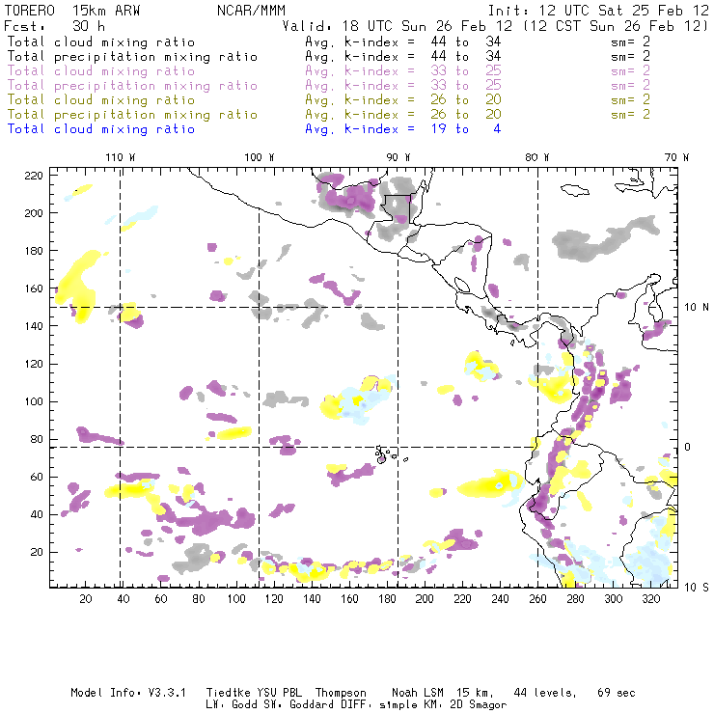Click the 'Thompson' label in model info
The height and width of the screenshot is (714, 714).
(341, 693)
